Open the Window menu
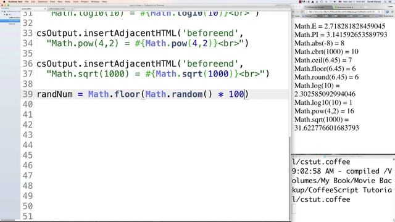The width and height of the screenshot is (395, 222). [95, 2]
